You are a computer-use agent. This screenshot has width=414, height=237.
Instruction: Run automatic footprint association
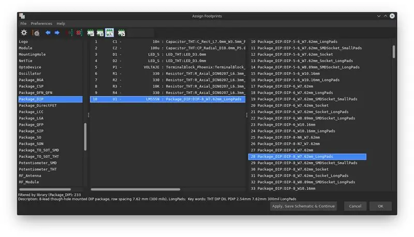pyautogui.click(x=70, y=33)
